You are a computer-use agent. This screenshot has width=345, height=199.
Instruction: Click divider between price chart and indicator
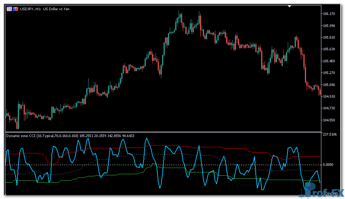(164, 132)
